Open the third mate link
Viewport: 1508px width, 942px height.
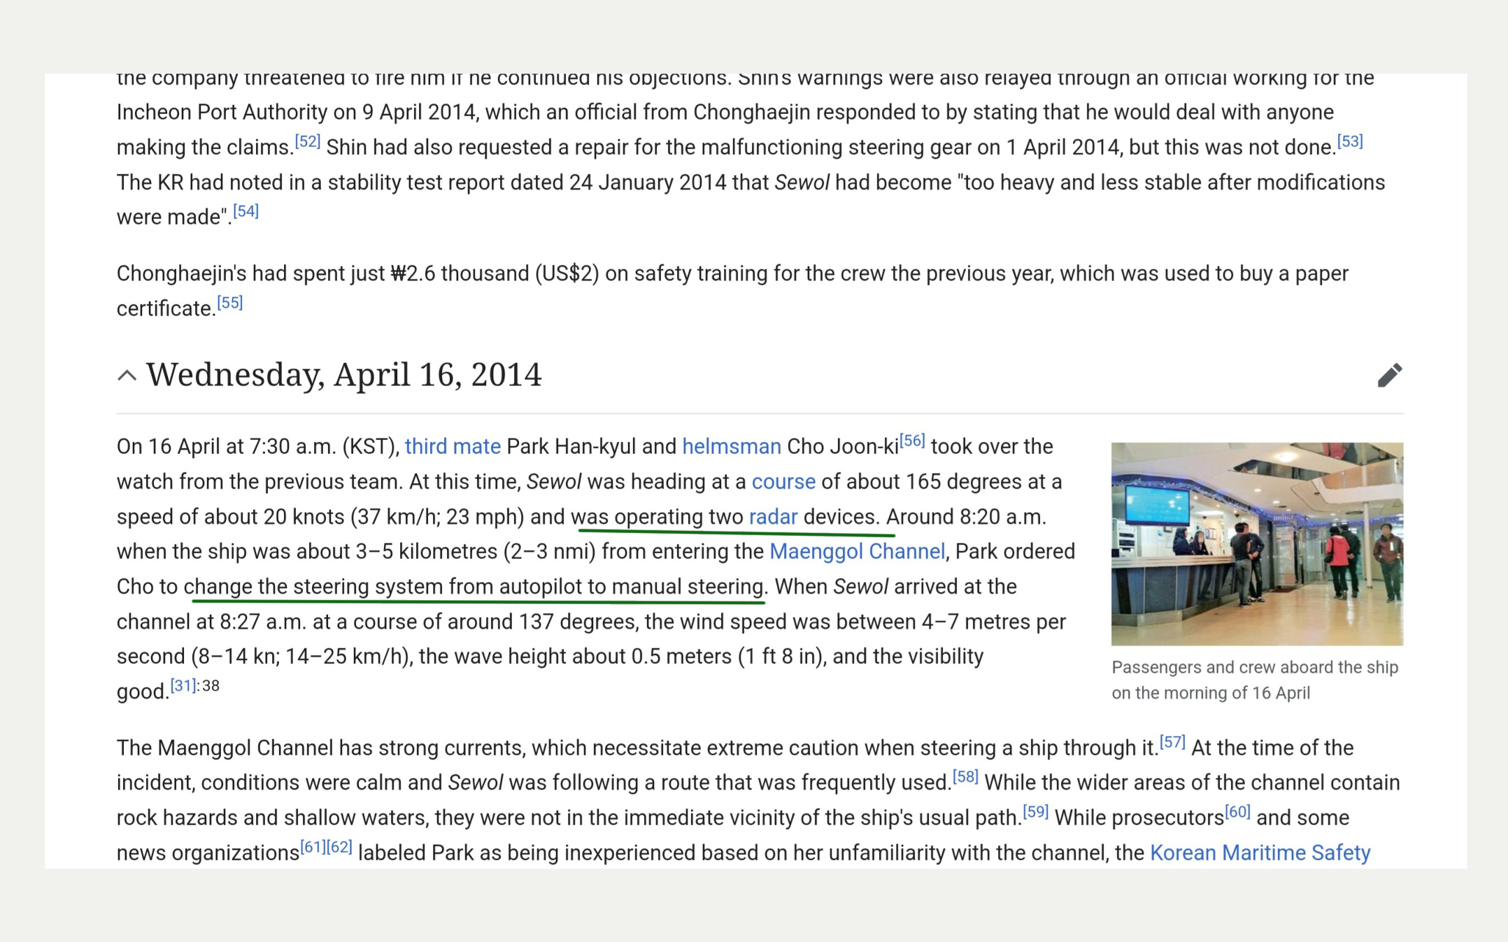coord(453,446)
